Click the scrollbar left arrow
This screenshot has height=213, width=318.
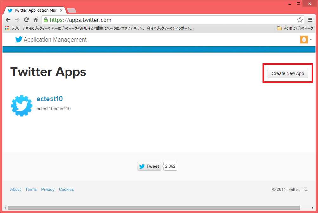pyautogui.click(x=5, y=208)
